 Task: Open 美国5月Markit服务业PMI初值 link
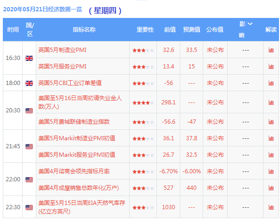[77, 154]
